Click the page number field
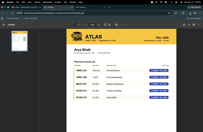 pyautogui.click(x=75, y=25)
